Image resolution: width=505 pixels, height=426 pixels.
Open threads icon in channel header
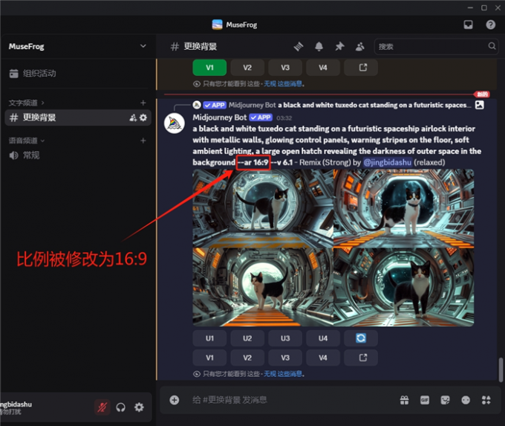(299, 47)
